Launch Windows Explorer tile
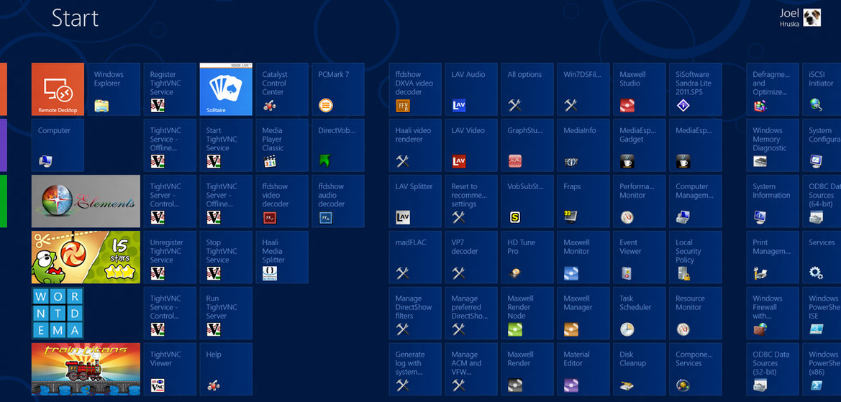 point(114,89)
